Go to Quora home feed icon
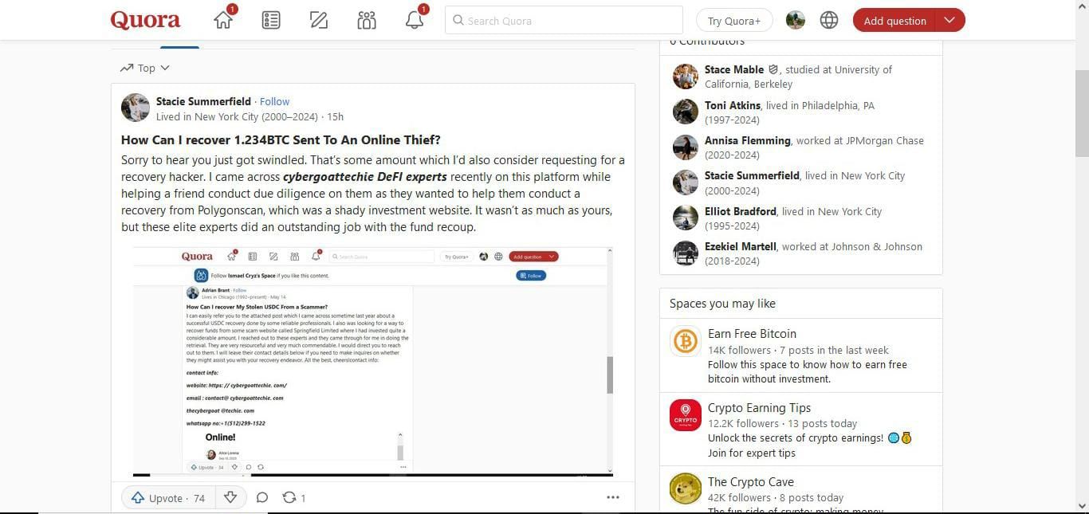This screenshot has height=514, width=1089. pos(223,21)
